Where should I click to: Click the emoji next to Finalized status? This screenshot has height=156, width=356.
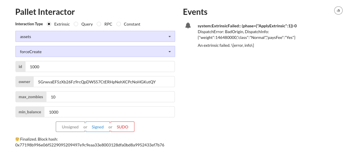coord(17,139)
